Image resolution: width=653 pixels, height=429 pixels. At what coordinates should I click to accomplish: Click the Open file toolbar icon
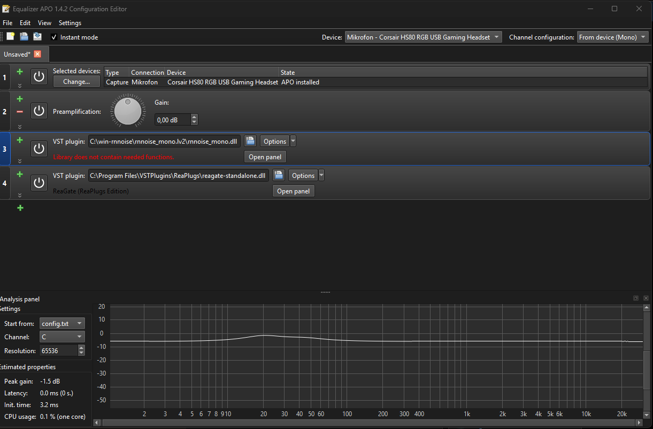point(24,37)
